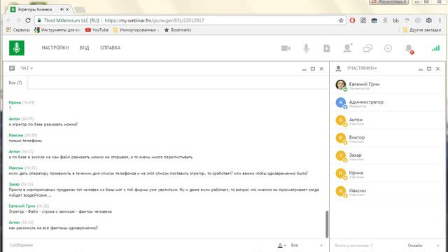The image size is (448, 252).
Task: Open the presentation file icon in toolbar
Action: coord(327,48)
